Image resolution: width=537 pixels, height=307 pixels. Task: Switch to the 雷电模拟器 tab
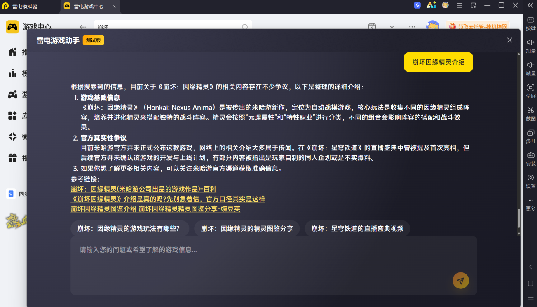[25, 6]
